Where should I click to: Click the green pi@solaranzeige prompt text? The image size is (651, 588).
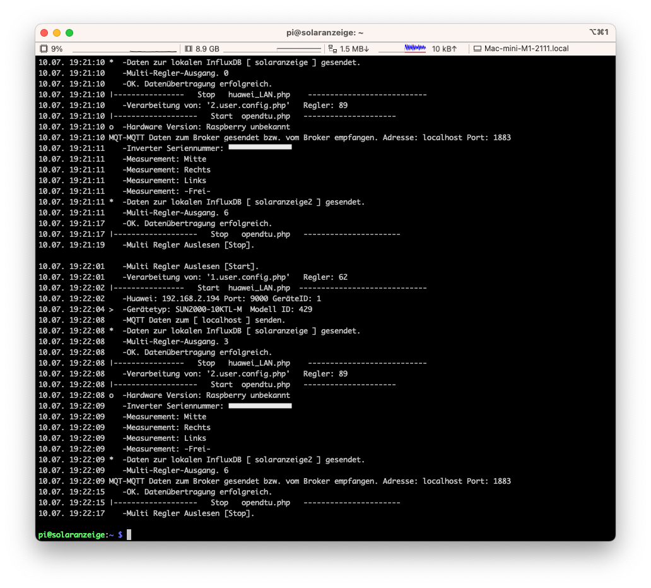coord(72,535)
